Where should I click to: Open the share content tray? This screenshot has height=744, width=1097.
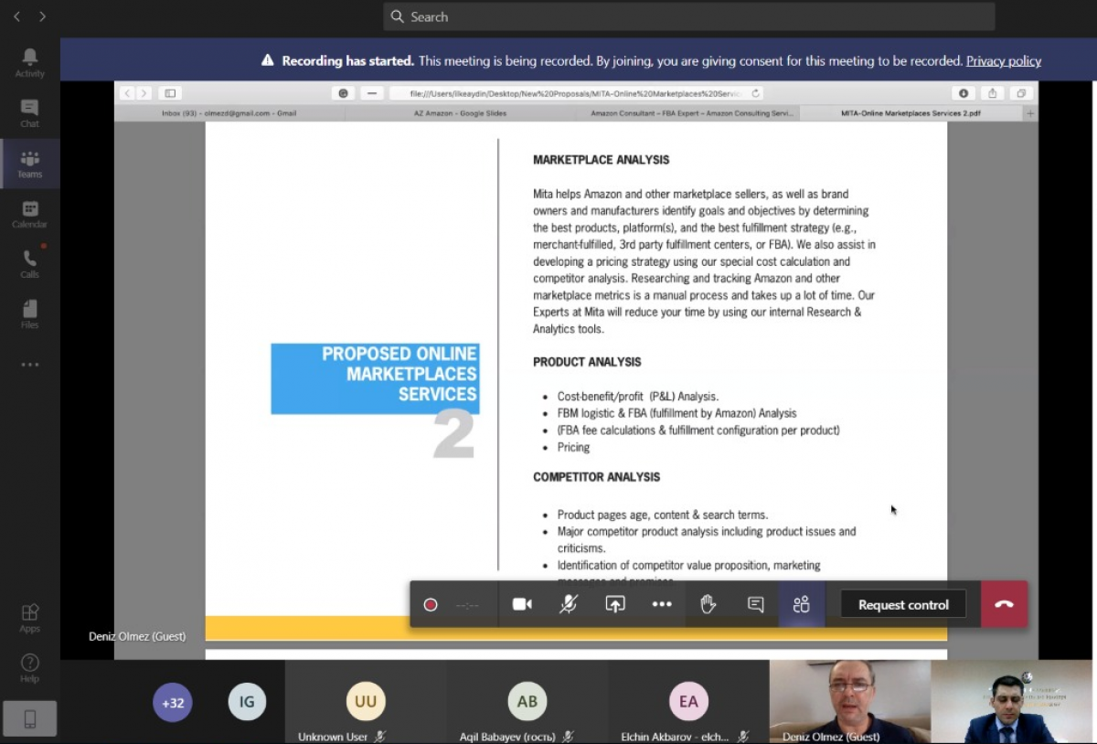[x=615, y=604]
